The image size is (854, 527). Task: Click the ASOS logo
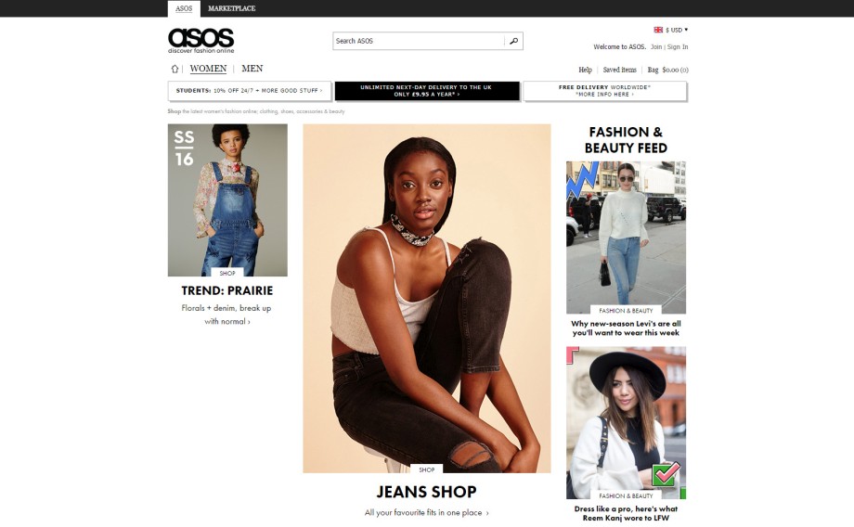(x=201, y=41)
